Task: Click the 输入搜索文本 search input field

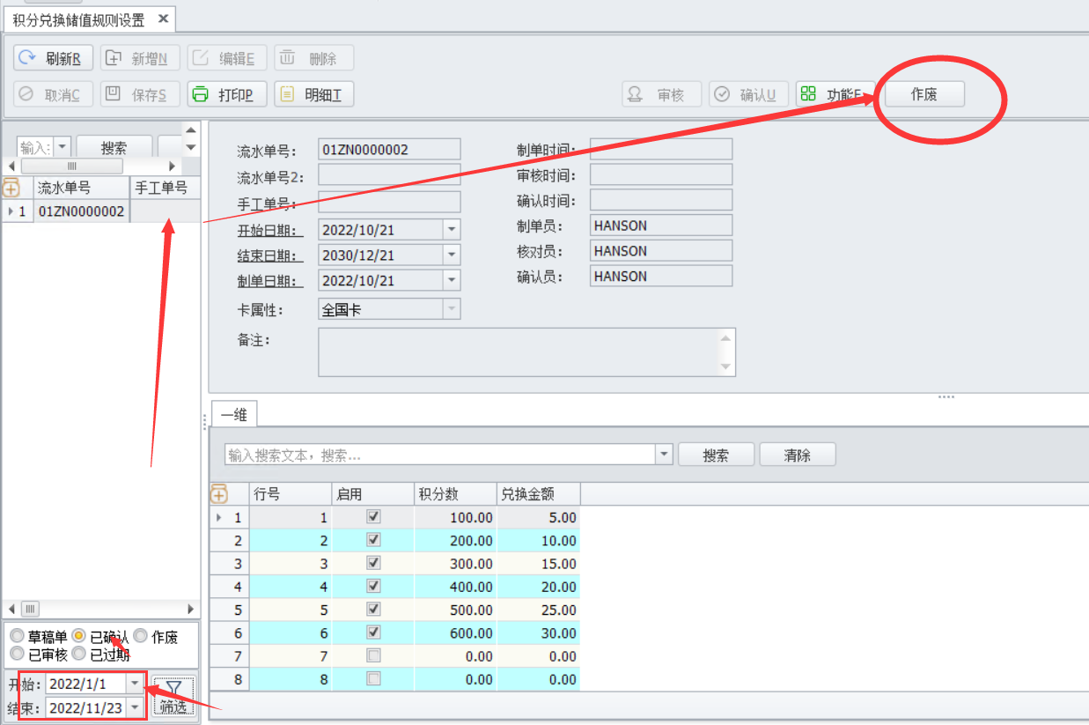Action: pyautogui.click(x=440, y=455)
